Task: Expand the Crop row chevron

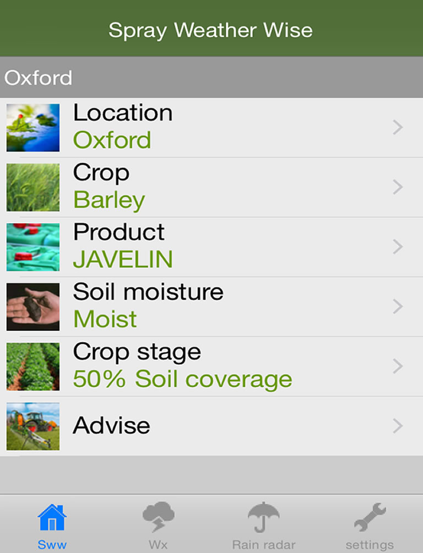Action: click(x=398, y=187)
